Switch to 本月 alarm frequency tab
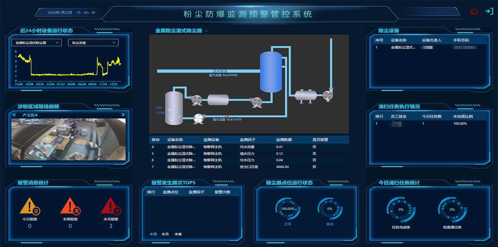This screenshot has height=247, width=498. pos(165,234)
